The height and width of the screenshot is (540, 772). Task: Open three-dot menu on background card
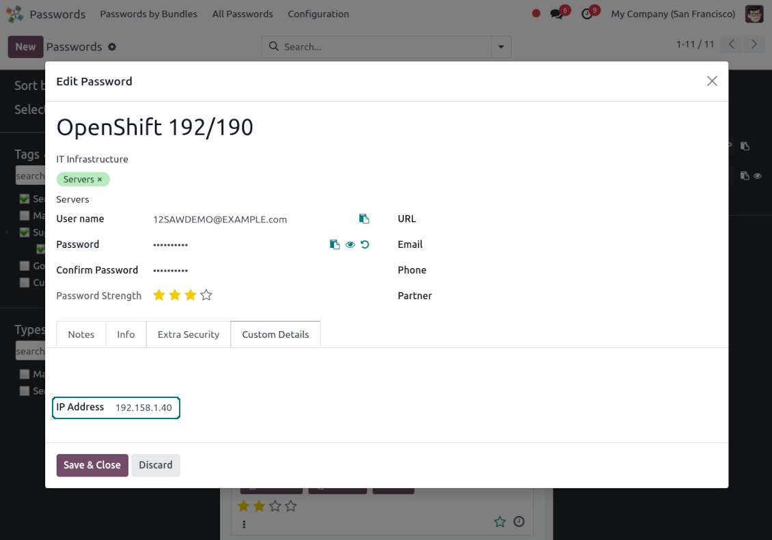244,524
